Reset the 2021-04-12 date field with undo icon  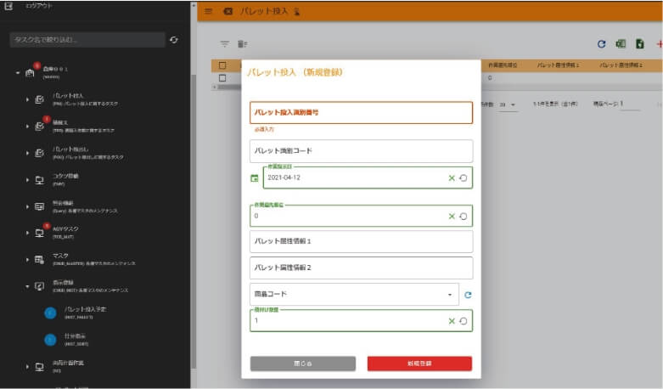pos(464,178)
